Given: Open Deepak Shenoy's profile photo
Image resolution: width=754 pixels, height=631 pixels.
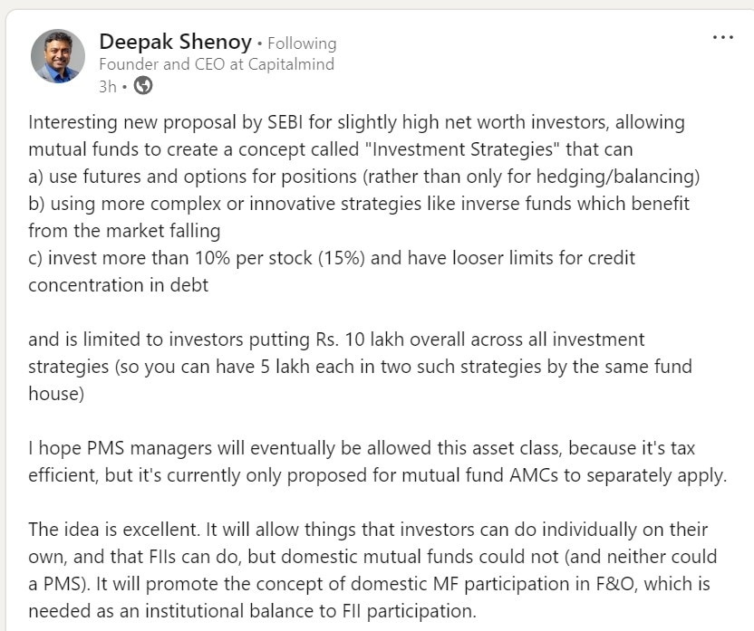Looking at the screenshot, I should click(58, 56).
